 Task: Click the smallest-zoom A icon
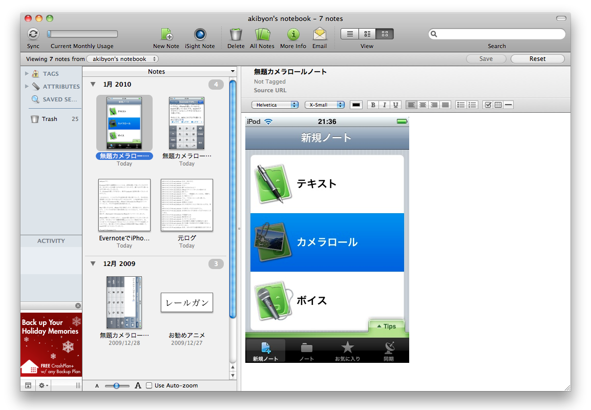tap(97, 386)
